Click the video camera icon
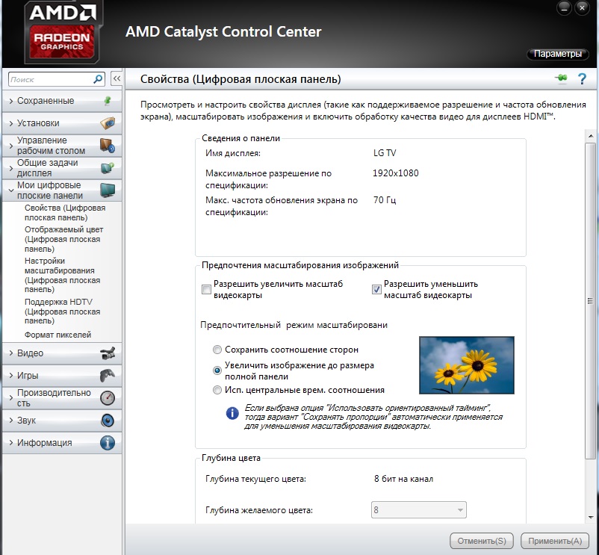This screenshot has width=599, height=555. pos(108,353)
